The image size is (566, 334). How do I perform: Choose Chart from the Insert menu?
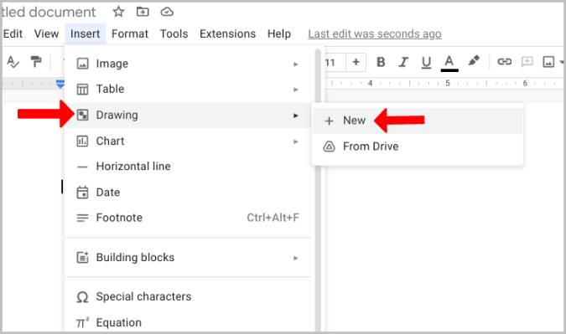point(188,141)
